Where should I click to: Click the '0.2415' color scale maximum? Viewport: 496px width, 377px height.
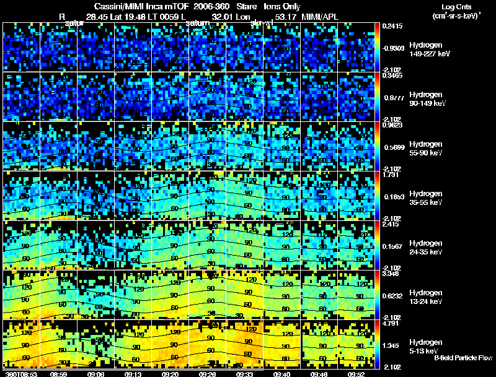392,26
